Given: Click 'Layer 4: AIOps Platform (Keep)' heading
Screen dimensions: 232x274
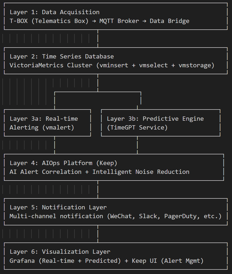Looking at the screenshot, I should [63, 163].
